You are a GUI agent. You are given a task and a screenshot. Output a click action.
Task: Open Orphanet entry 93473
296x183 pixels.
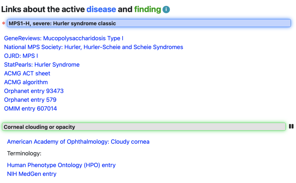coord(34,91)
